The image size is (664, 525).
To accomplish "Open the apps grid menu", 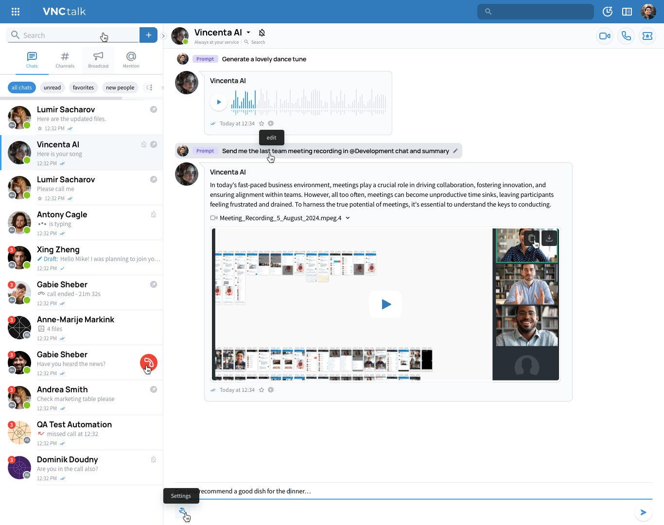I will click(16, 12).
